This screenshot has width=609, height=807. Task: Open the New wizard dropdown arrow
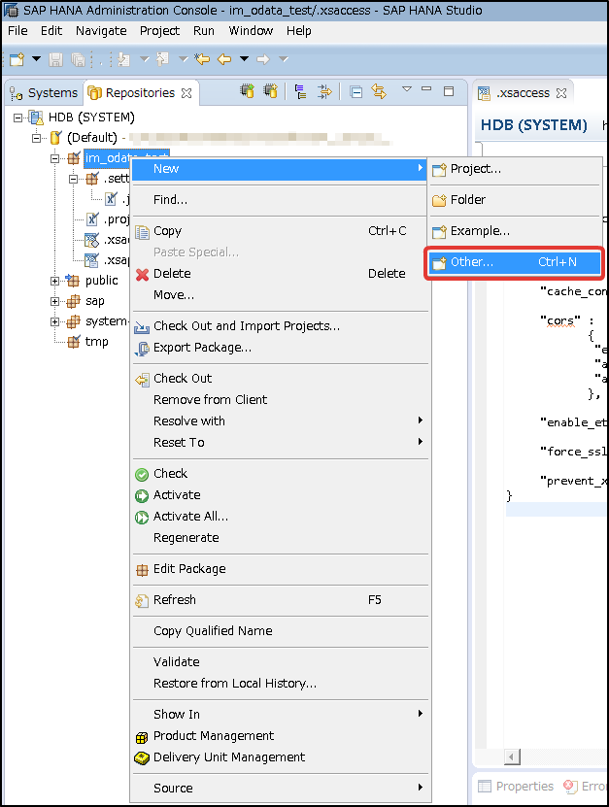click(36, 58)
